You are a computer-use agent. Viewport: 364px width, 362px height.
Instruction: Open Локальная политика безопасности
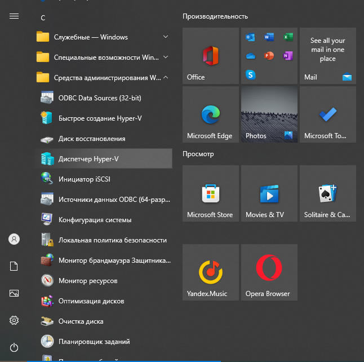tap(103, 240)
